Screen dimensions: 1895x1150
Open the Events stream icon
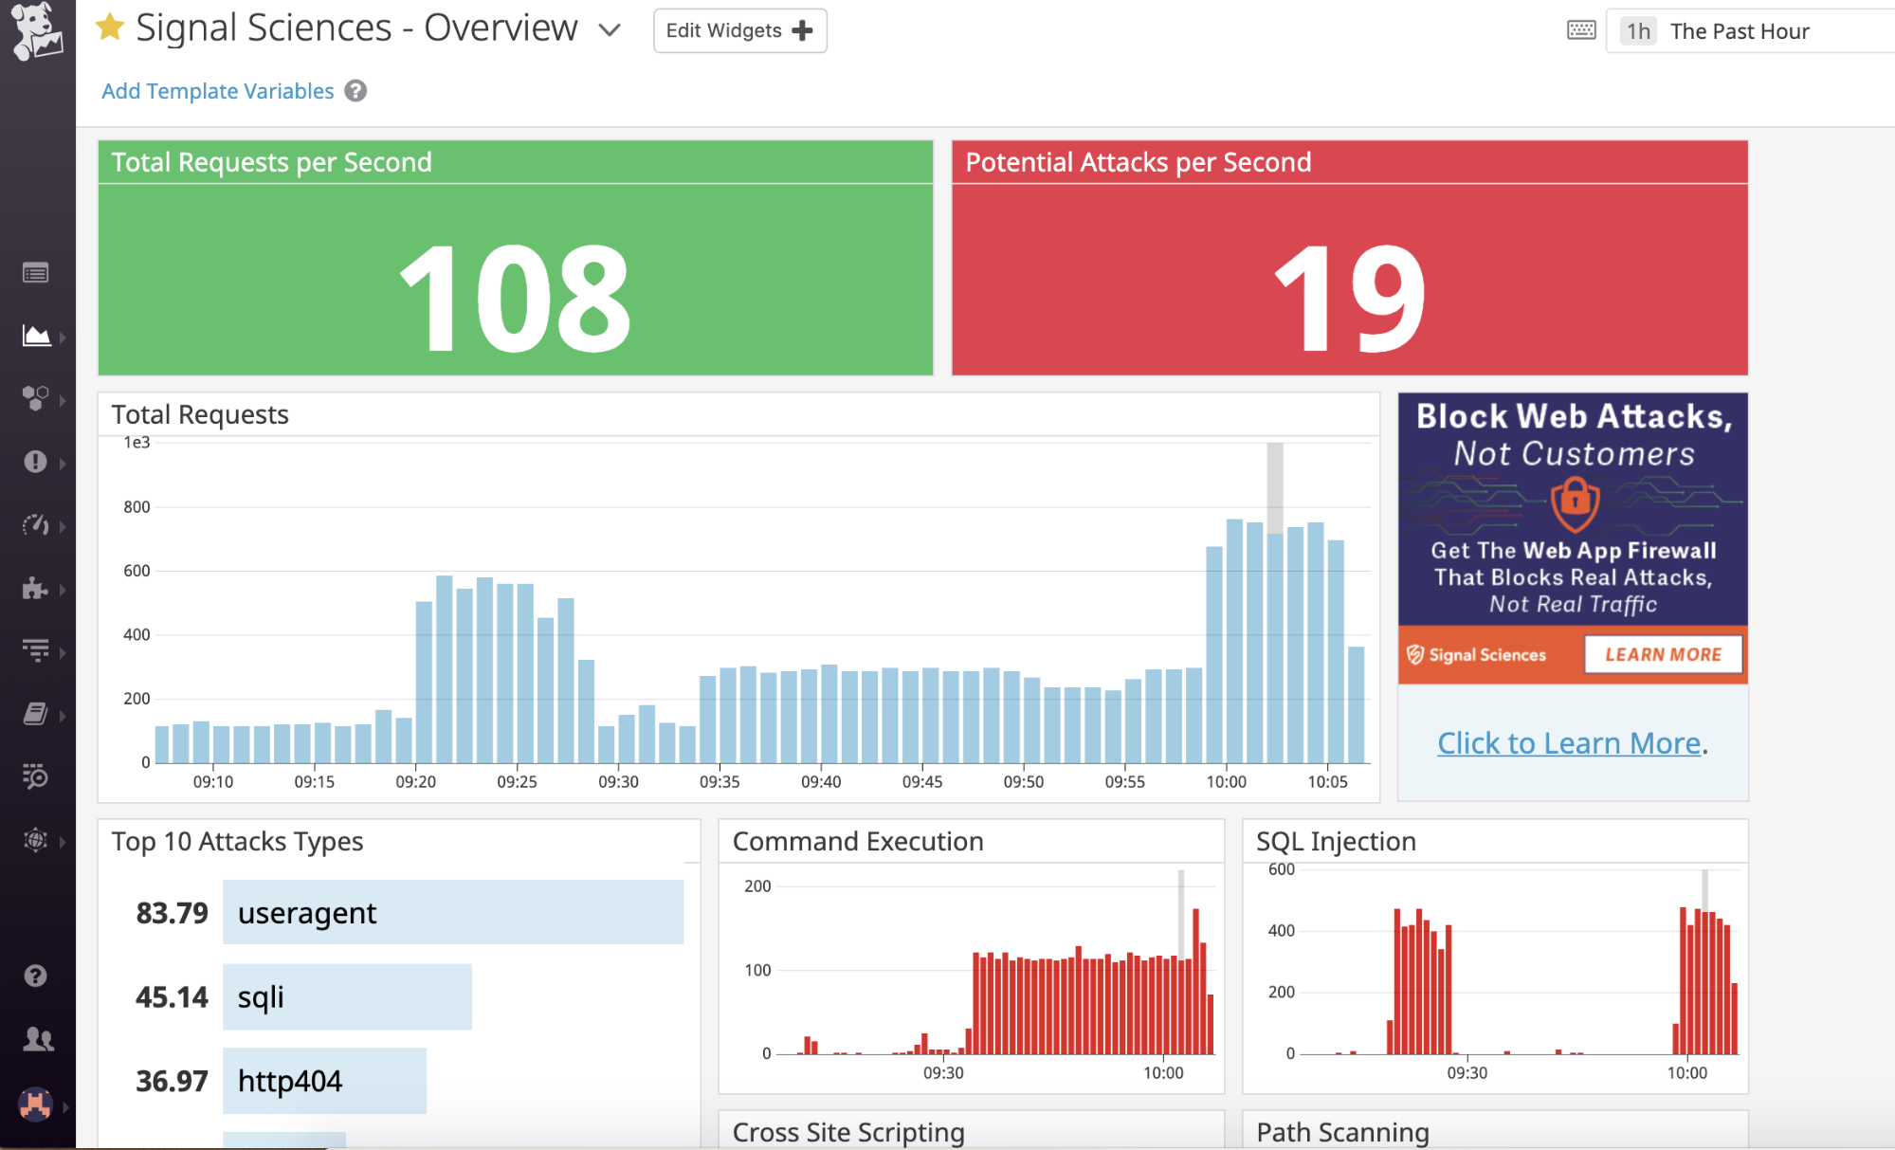coord(36,273)
